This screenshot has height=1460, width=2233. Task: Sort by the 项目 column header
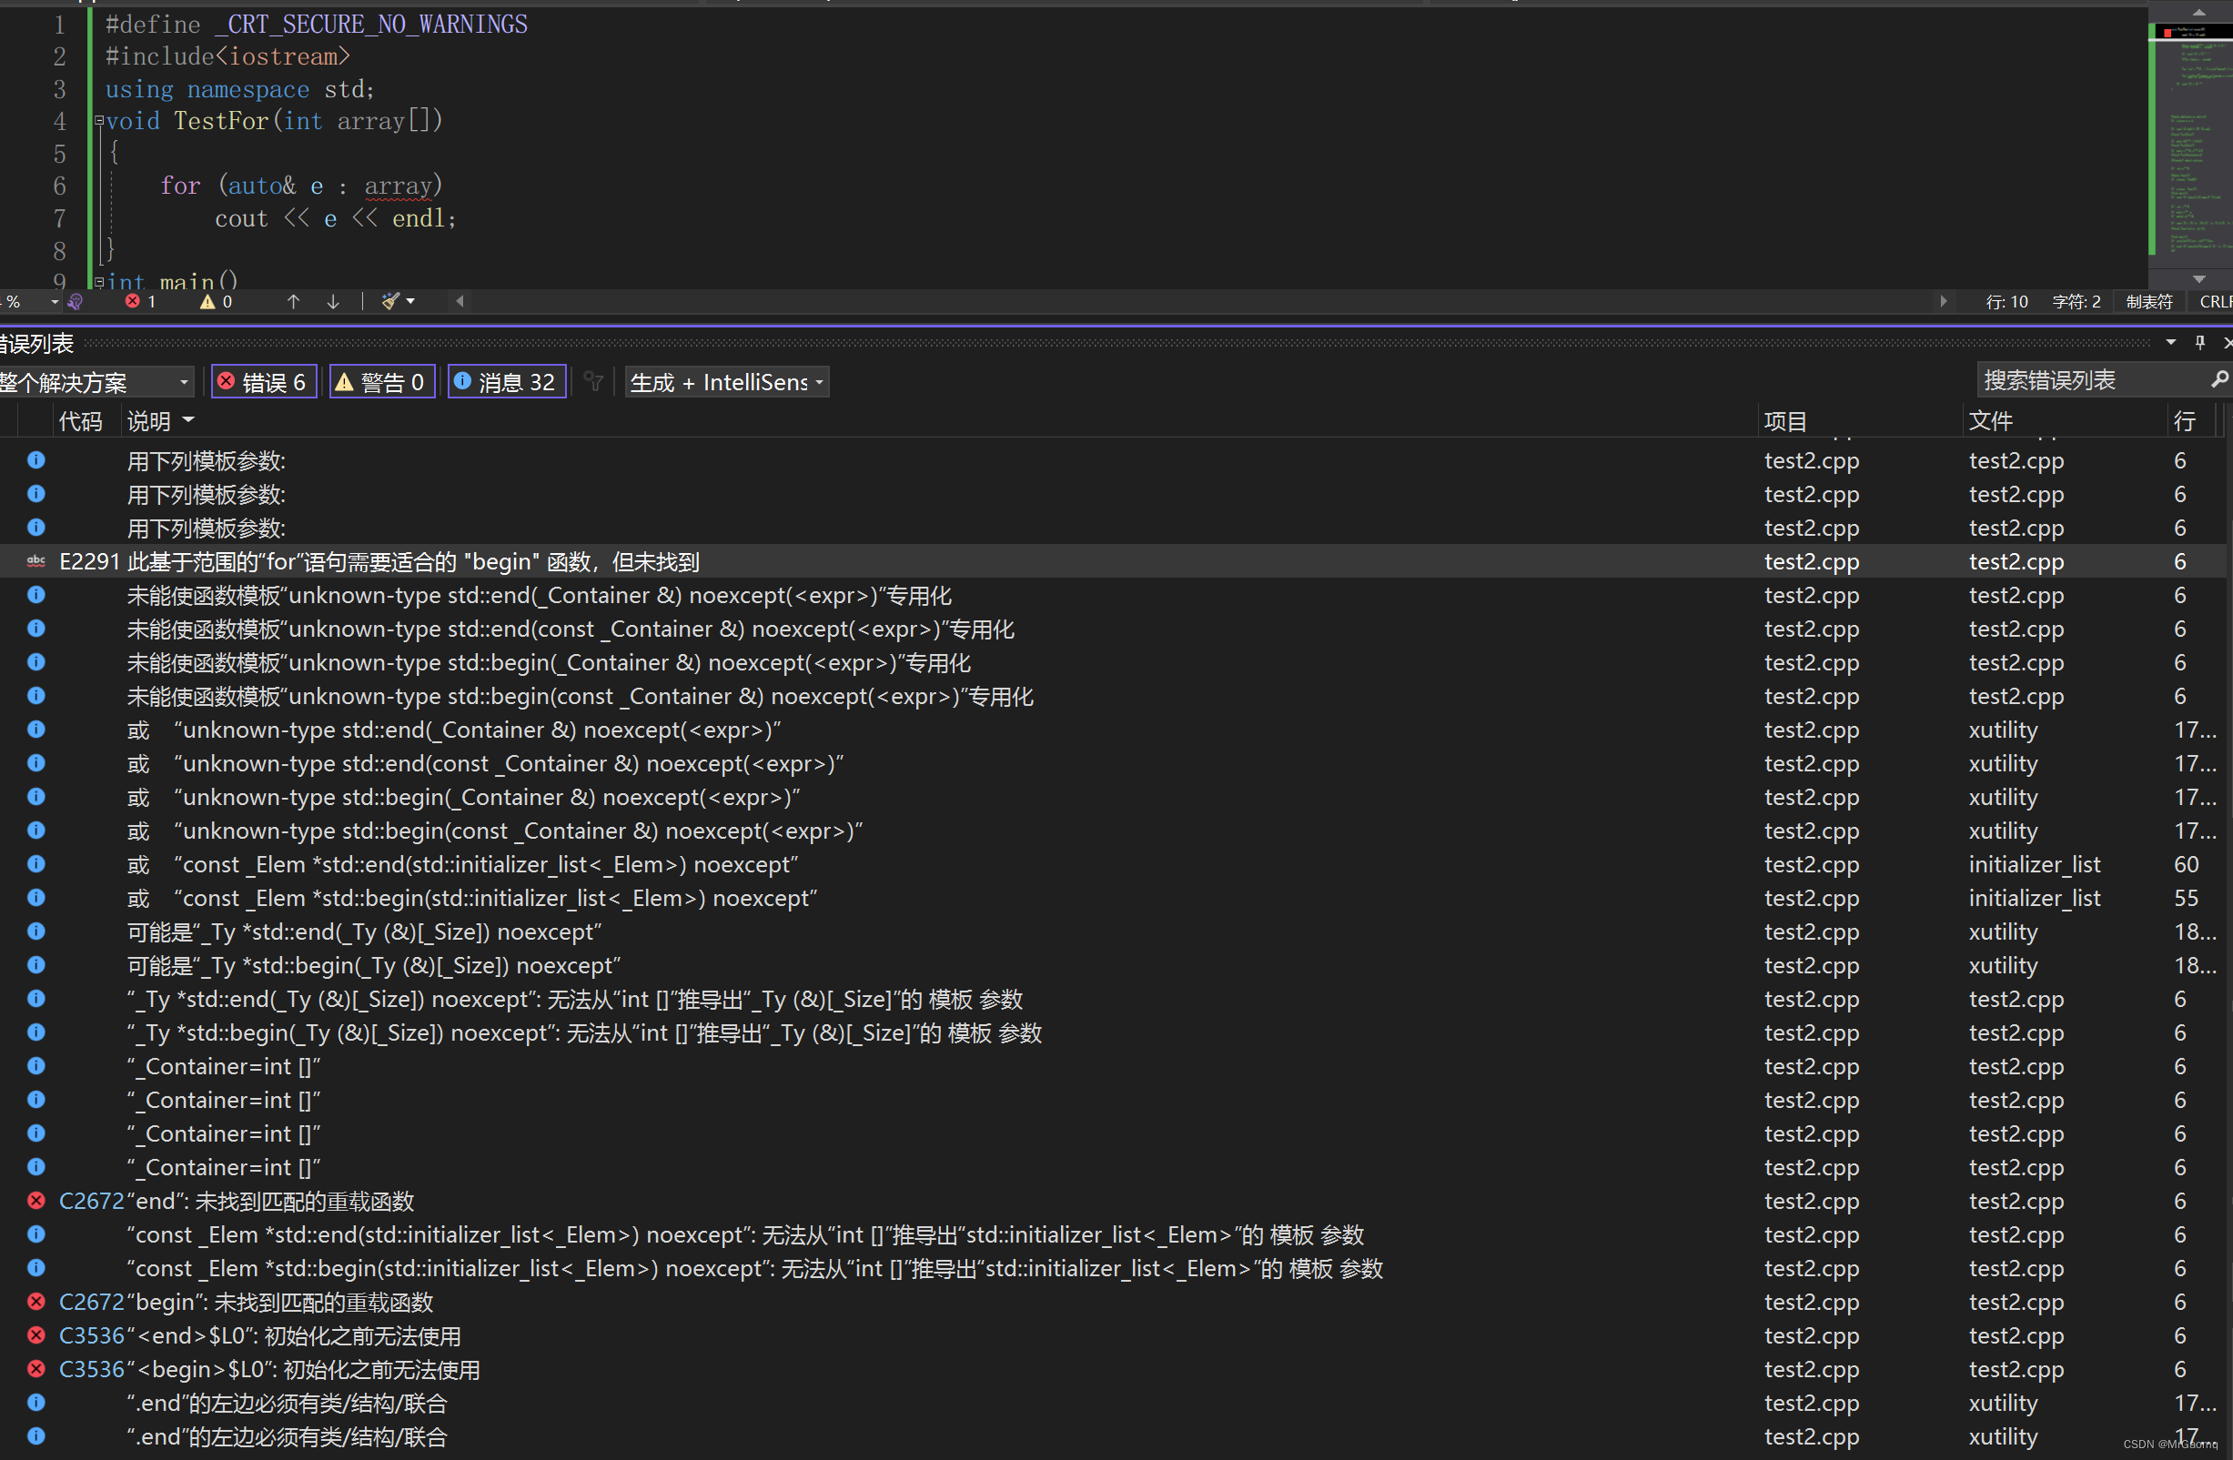1785,421
